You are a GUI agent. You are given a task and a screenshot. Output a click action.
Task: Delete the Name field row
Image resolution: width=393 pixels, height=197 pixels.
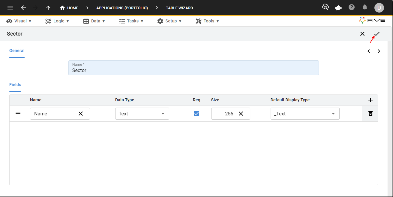pyautogui.click(x=370, y=114)
